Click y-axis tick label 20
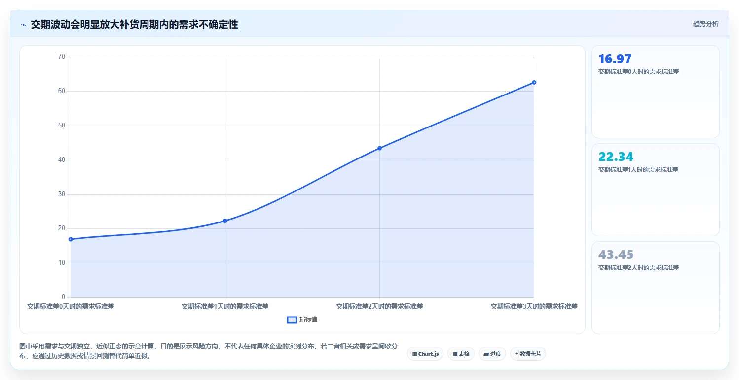This screenshot has height=380, width=739. pos(62,228)
